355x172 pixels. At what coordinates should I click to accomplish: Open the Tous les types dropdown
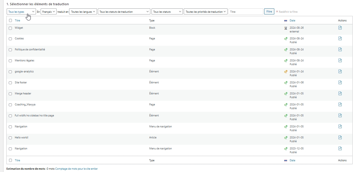(21, 12)
